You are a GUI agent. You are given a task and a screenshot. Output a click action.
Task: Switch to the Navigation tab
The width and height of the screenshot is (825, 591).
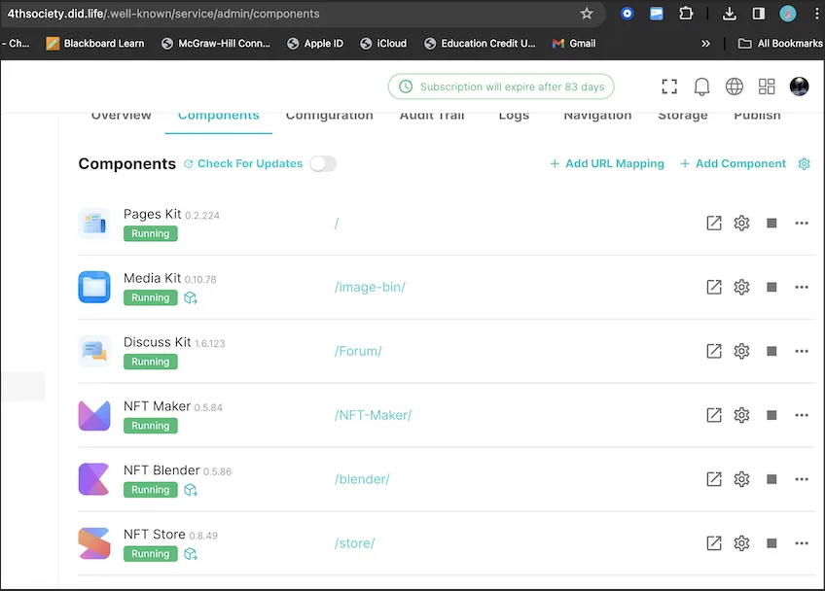pos(597,116)
